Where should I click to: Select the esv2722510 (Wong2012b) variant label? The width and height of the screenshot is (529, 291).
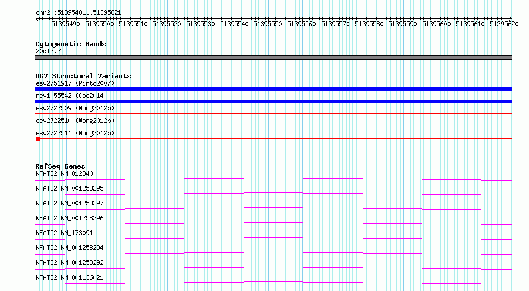tap(75, 121)
